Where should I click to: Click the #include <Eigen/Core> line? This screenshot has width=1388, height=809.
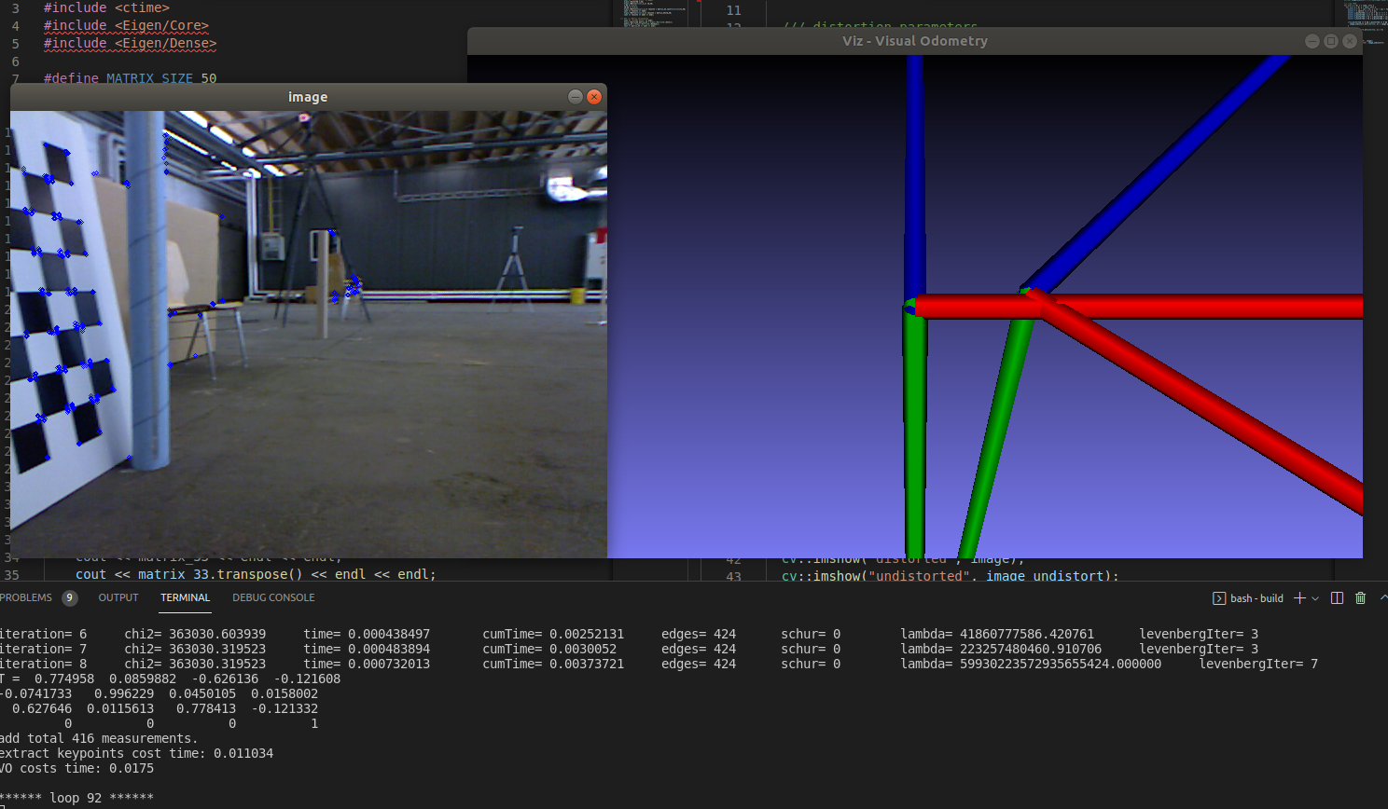click(126, 25)
